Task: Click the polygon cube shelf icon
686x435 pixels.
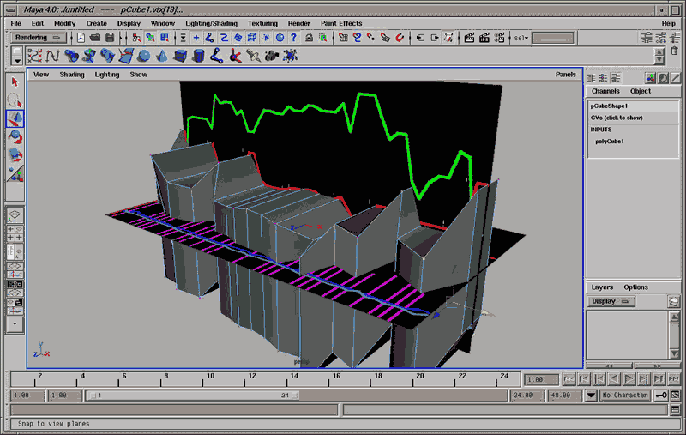Action: pos(180,56)
